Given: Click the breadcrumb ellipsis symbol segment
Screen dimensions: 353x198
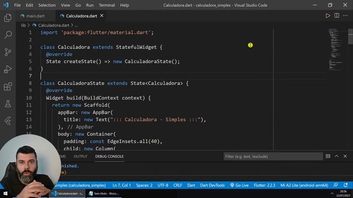Looking at the screenshot, I should (76, 25).
